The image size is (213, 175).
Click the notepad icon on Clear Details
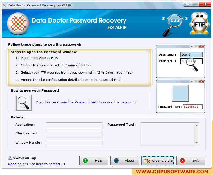tap(147, 161)
